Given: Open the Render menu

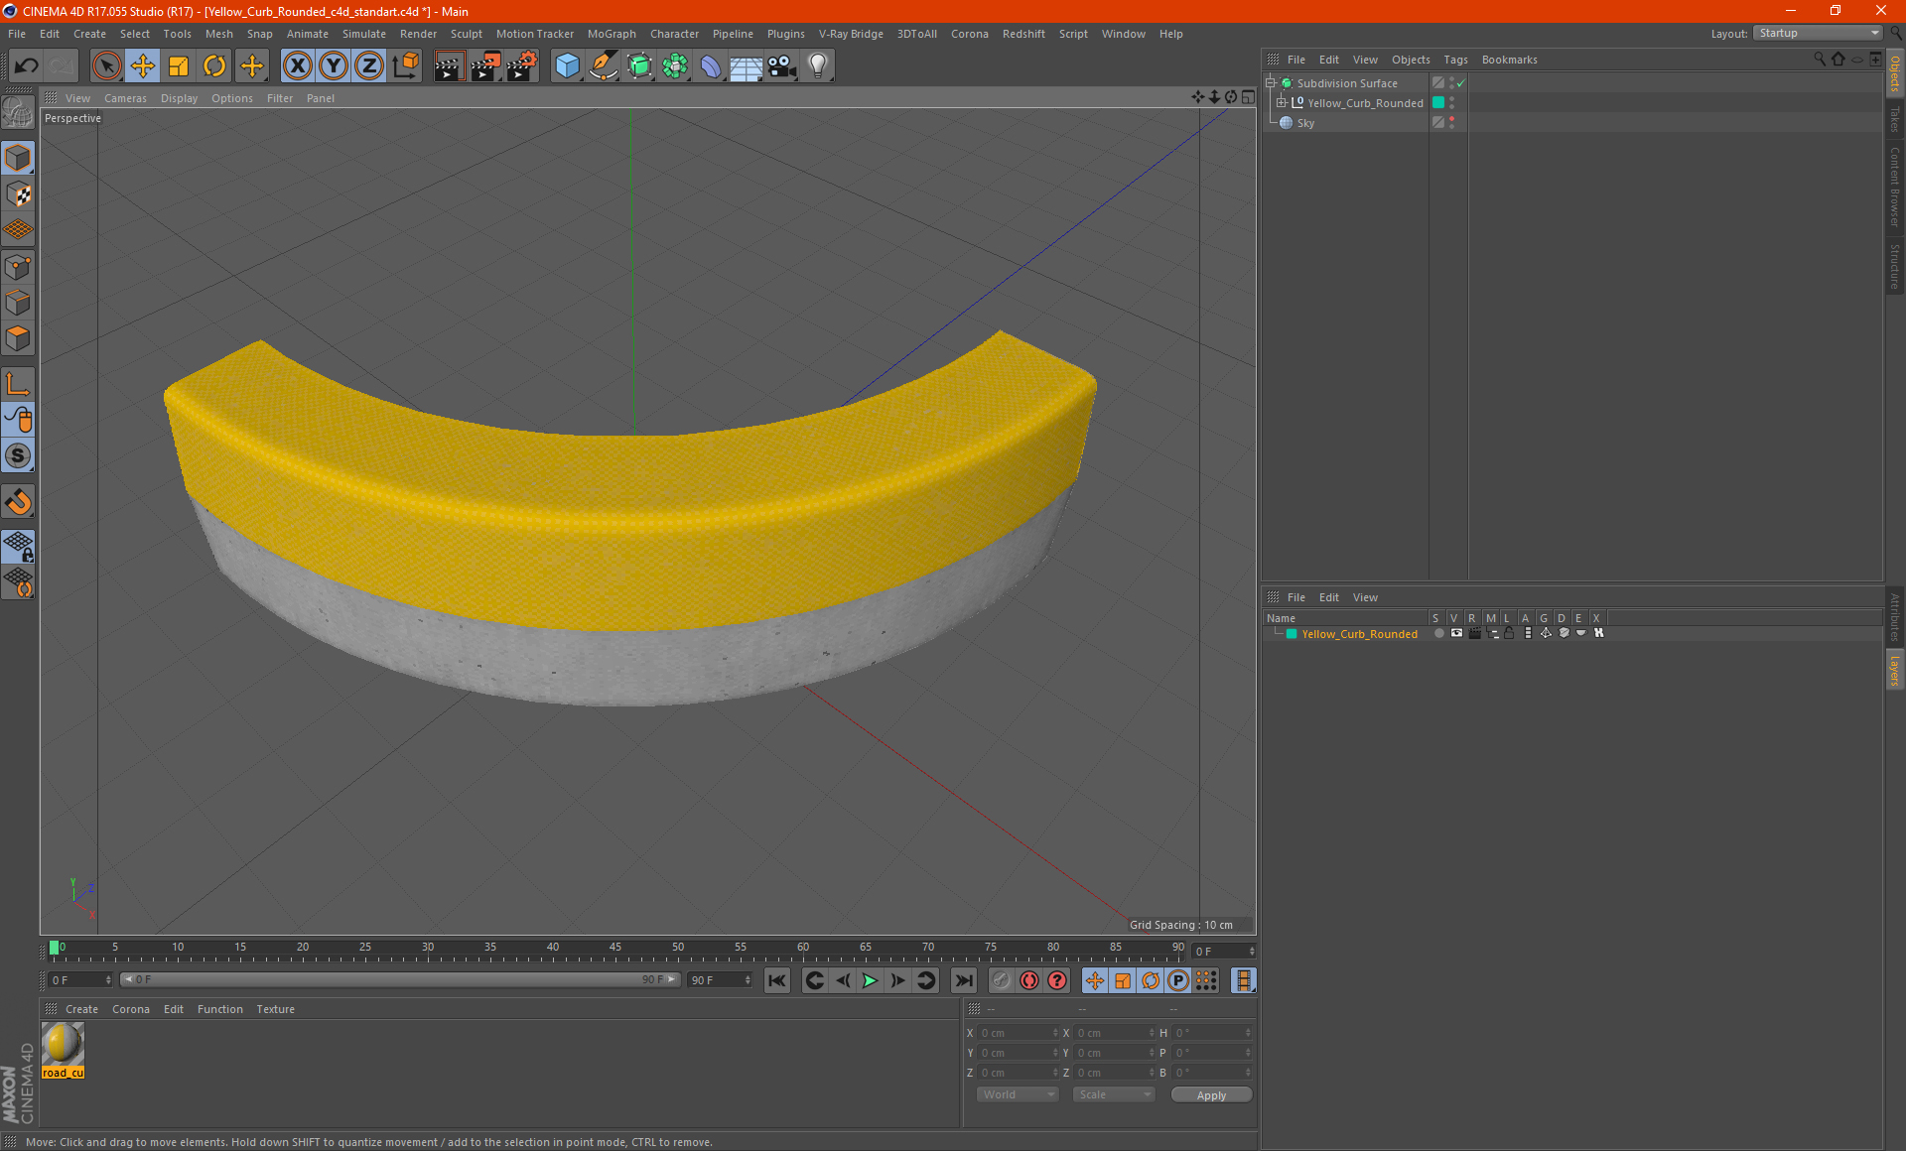Looking at the screenshot, I should (x=418, y=34).
